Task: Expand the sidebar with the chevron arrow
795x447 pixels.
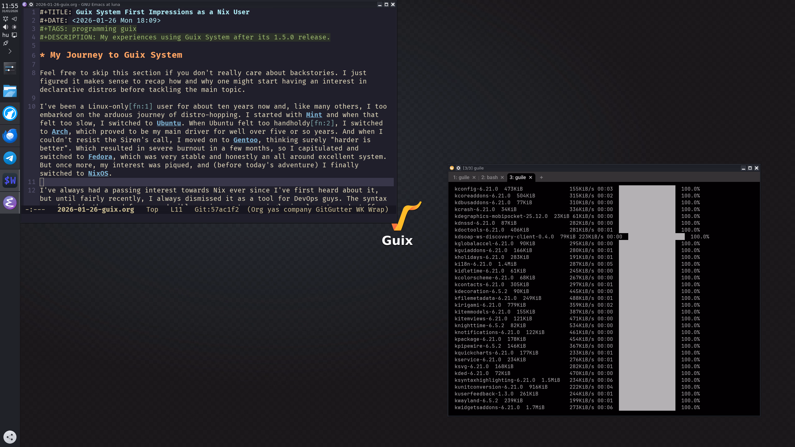Action: pyautogui.click(x=10, y=51)
